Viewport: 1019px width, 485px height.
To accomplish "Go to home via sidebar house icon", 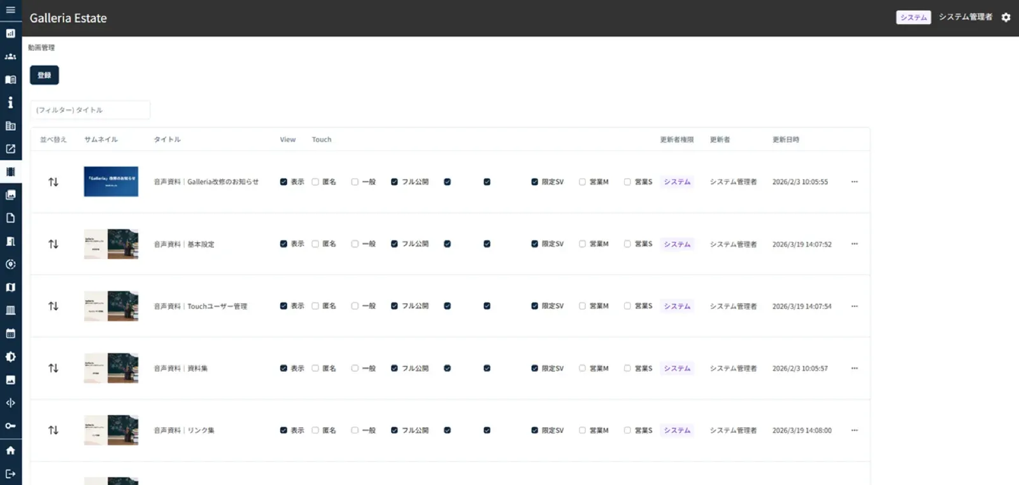I will pos(10,450).
